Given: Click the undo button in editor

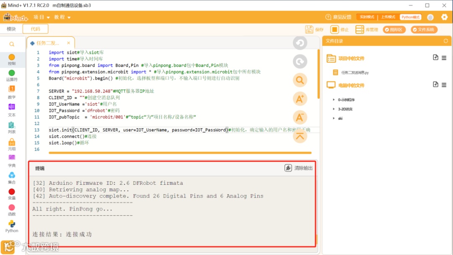Looking at the screenshot, I should [x=300, y=43].
